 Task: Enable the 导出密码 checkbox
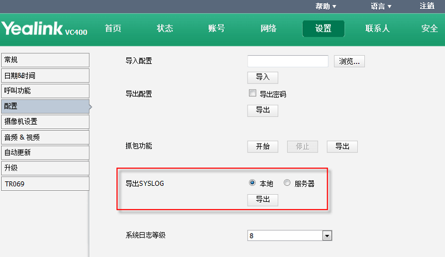point(253,93)
